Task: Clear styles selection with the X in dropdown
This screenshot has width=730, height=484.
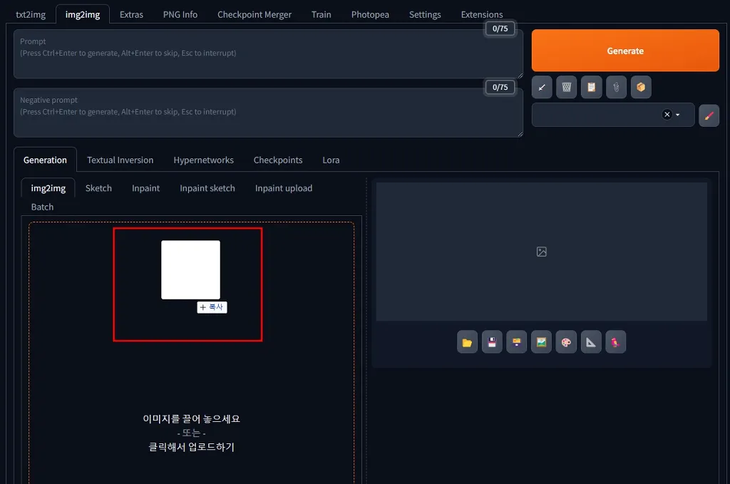Action: click(x=667, y=115)
